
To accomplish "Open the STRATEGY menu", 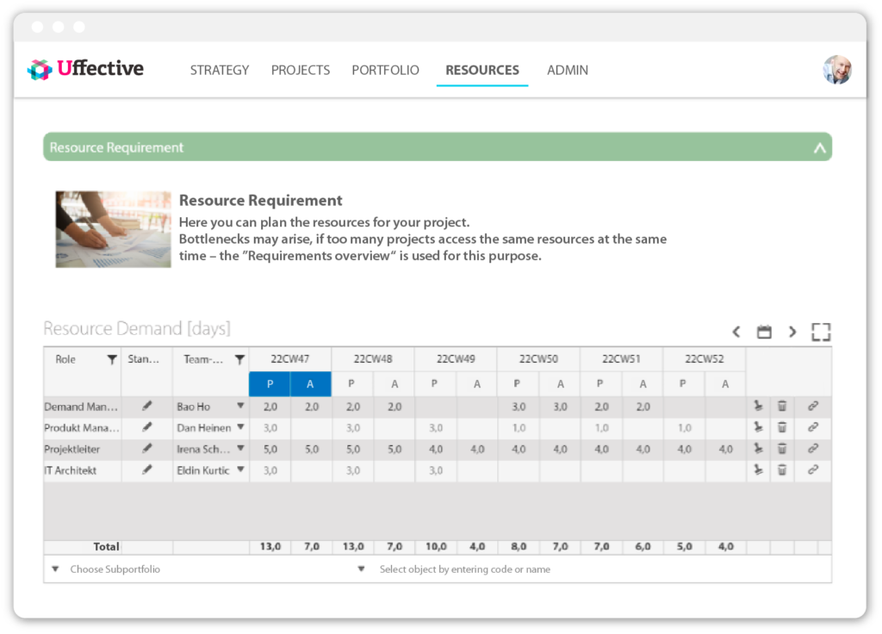I will (x=220, y=71).
